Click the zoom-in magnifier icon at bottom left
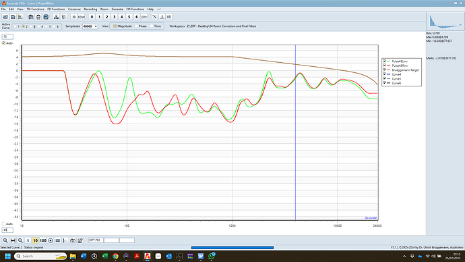 click(5, 240)
